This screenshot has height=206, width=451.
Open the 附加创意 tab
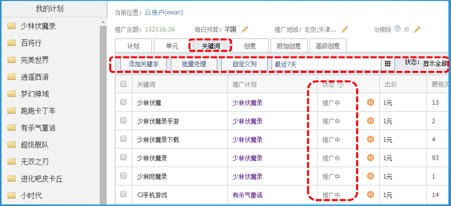coord(289,46)
